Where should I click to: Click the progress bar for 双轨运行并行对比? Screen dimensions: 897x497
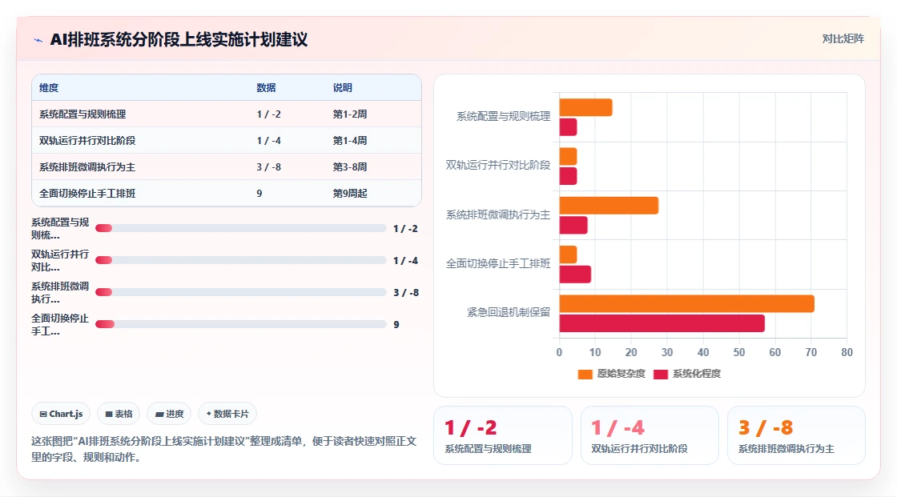pyautogui.click(x=241, y=260)
